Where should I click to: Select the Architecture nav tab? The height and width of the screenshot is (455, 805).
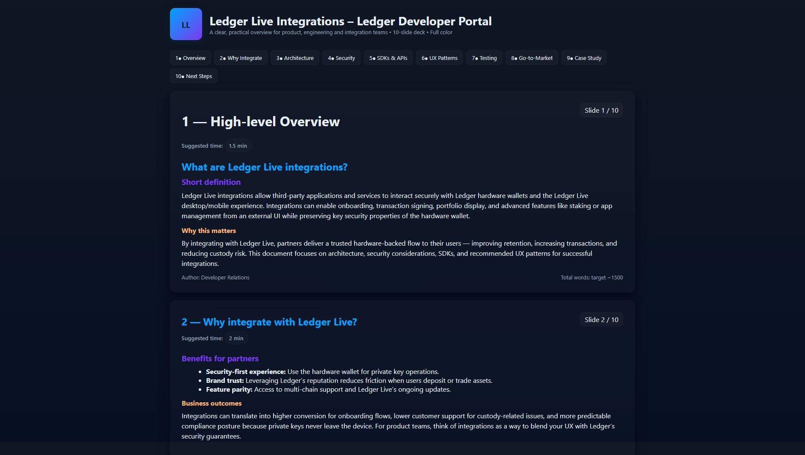tap(295, 58)
